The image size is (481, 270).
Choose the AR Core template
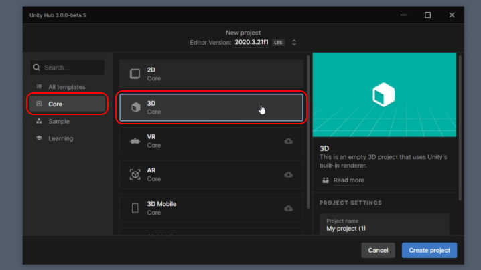point(211,174)
